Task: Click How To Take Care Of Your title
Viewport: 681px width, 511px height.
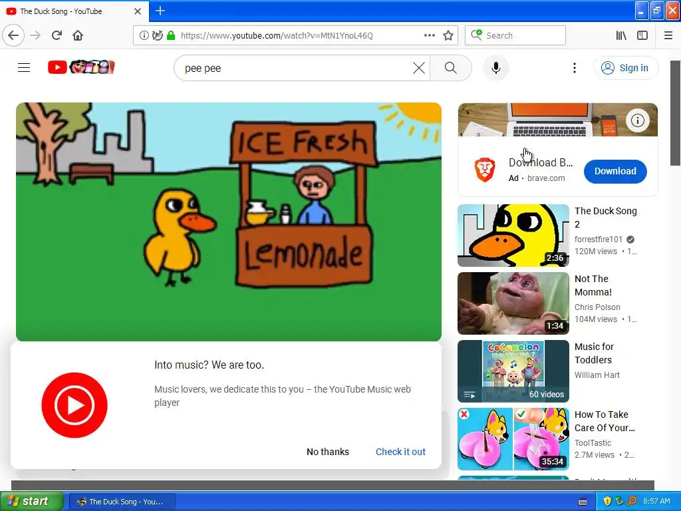Action: click(605, 421)
